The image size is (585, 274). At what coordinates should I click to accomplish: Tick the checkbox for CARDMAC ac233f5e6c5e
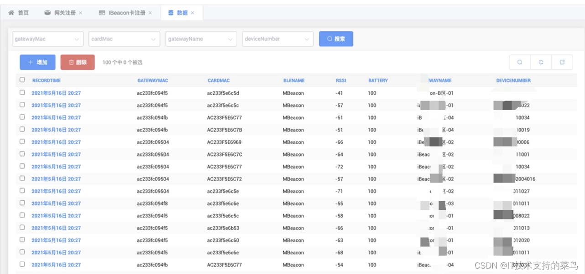22,191
